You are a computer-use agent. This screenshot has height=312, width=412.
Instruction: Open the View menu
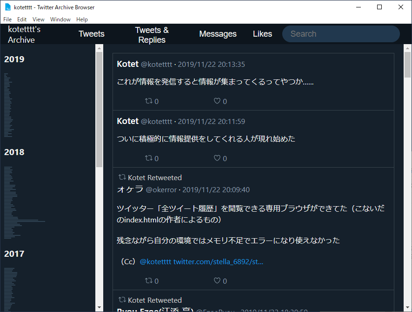click(x=39, y=19)
